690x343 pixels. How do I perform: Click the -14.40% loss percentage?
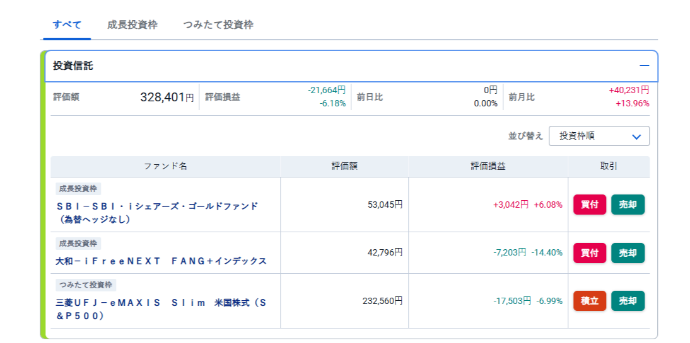pos(547,252)
